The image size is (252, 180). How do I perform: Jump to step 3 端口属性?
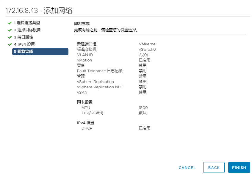click(23, 37)
